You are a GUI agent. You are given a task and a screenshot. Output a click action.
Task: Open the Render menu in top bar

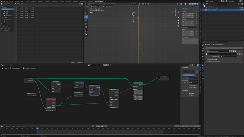[x=12, y=1]
